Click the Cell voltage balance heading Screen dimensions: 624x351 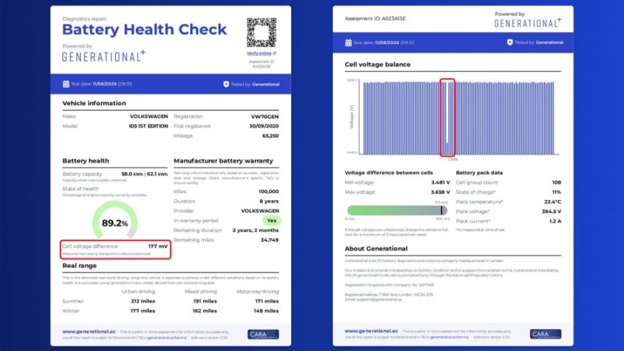(377, 64)
